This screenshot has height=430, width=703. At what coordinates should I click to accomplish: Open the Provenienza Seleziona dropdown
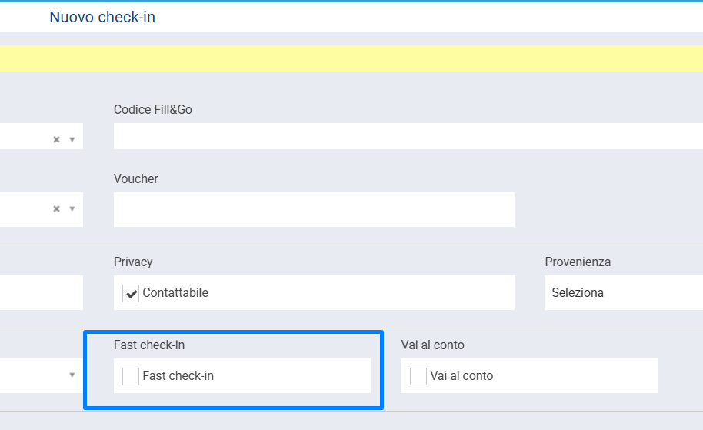click(623, 293)
